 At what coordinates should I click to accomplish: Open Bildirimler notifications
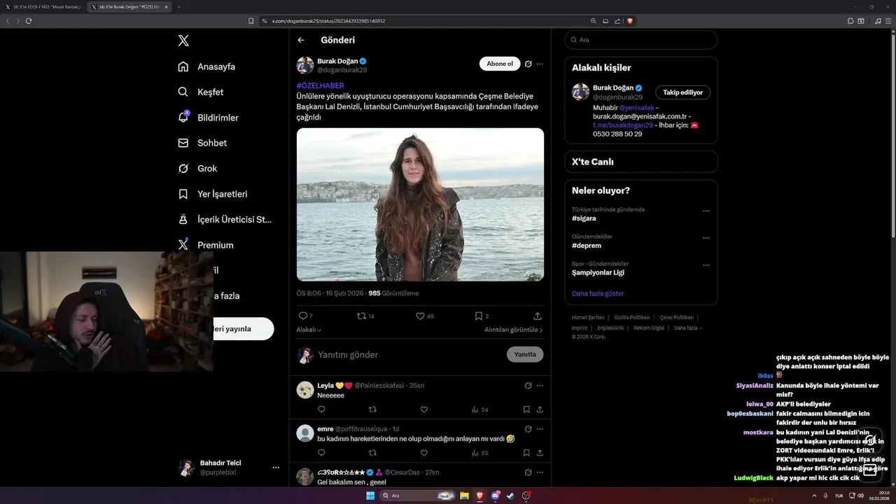[208, 118]
